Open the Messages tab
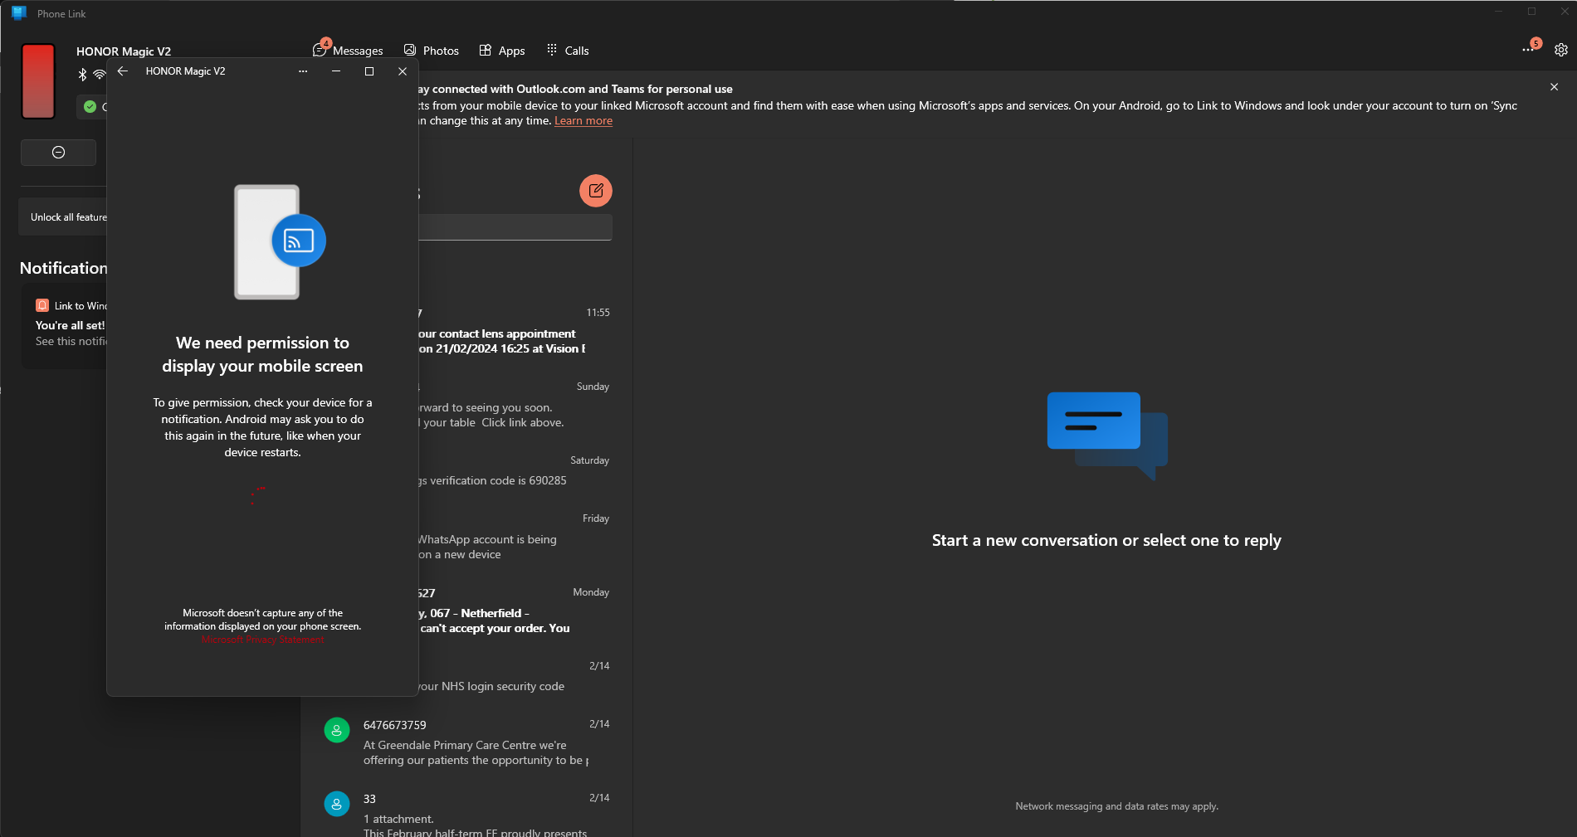This screenshot has width=1577, height=837. [x=348, y=51]
